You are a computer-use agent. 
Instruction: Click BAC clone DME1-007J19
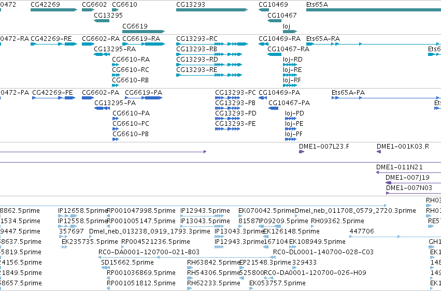coord(414,183)
